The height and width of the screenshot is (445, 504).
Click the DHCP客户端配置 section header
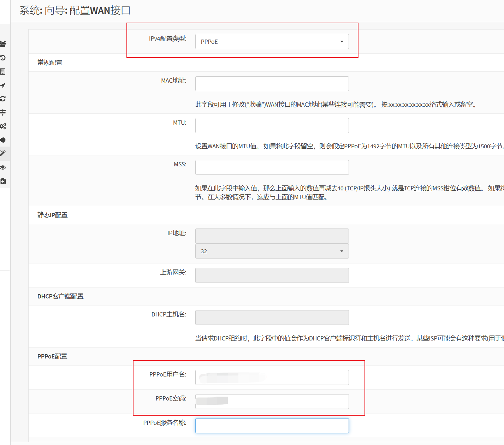pyautogui.click(x=60, y=296)
